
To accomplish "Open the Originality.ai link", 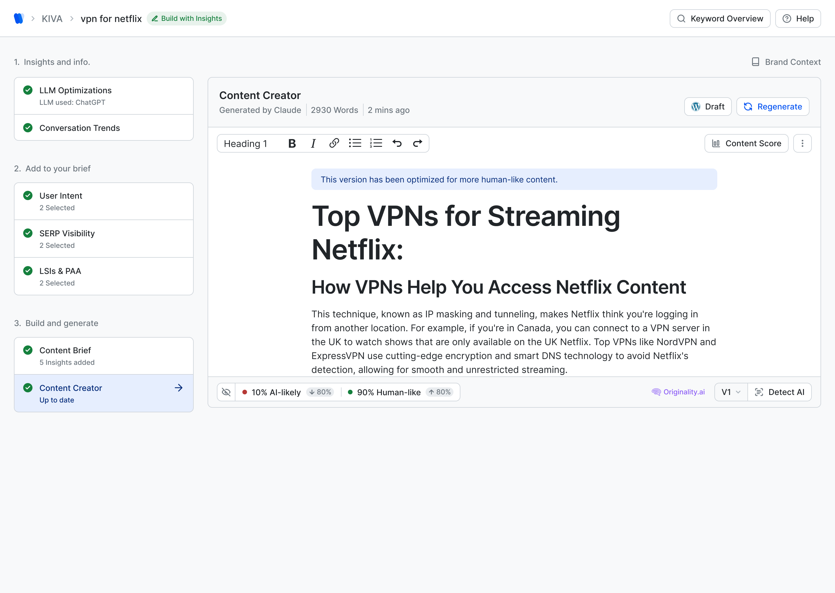I will pos(678,392).
